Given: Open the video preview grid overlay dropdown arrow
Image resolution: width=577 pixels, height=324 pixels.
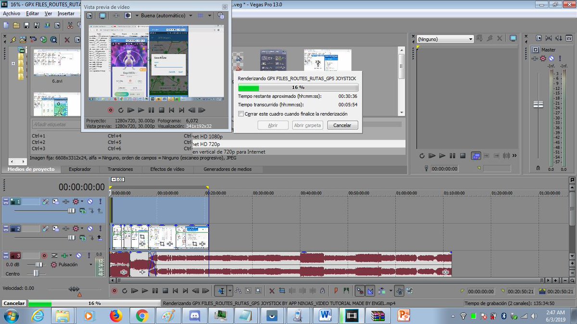Looking at the screenshot, I should click(210, 15).
